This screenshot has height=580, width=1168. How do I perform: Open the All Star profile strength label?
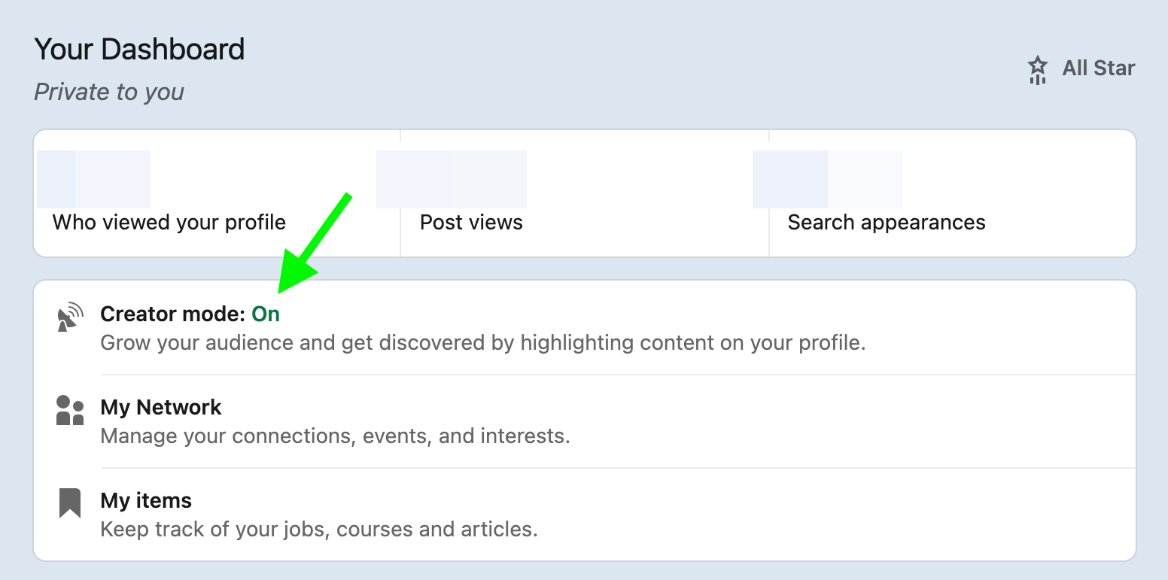1098,68
